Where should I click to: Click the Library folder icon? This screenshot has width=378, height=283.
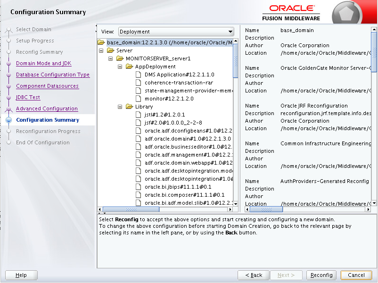(130, 107)
